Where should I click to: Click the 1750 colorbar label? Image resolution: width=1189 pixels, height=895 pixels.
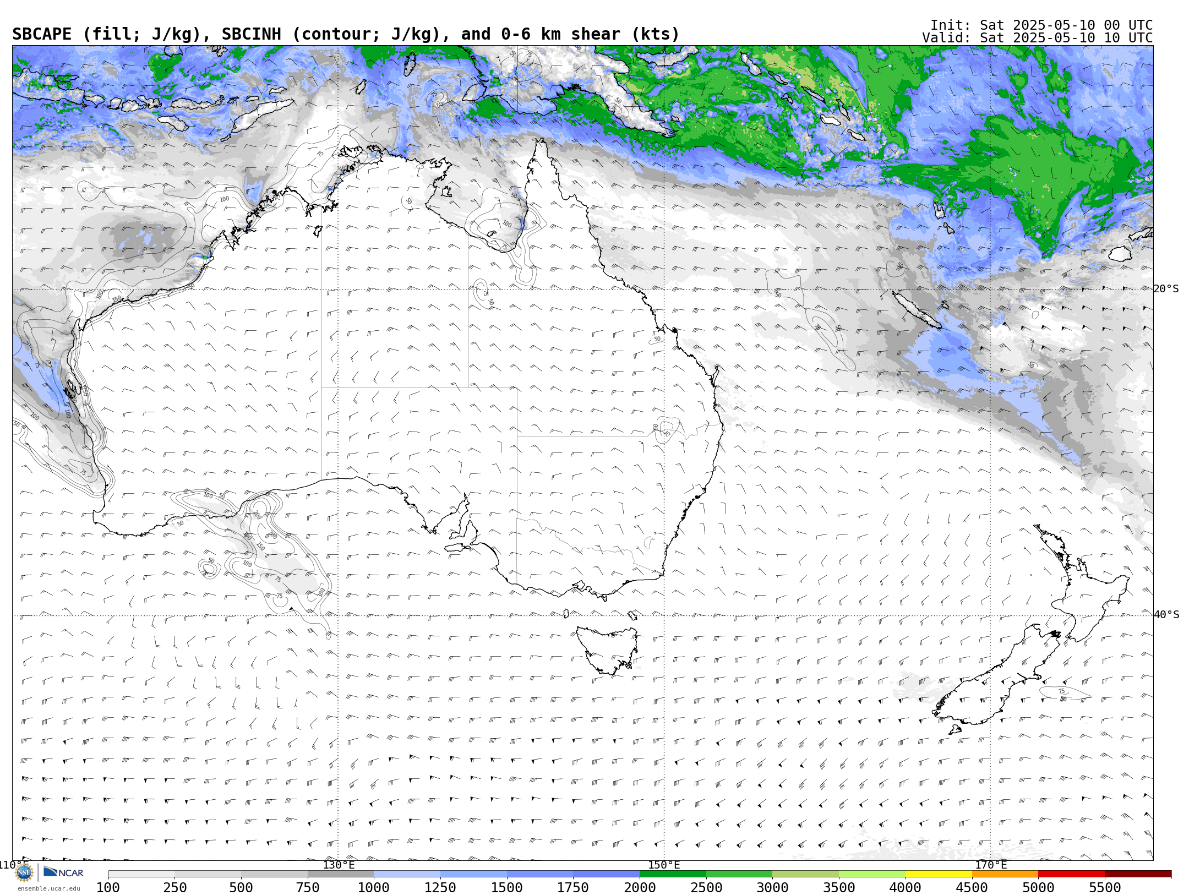click(x=573, y=887)
